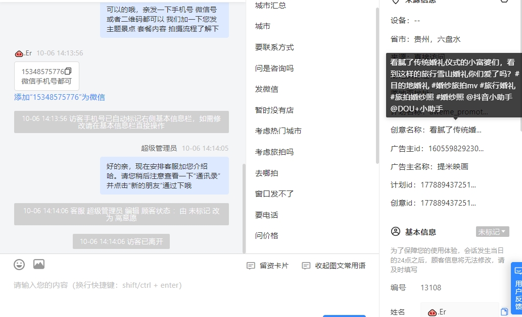The width and height of the screenshot is (522, 317).
Task: Pick the 问是咨询吗 quick phrase
Action: point(274,69)
